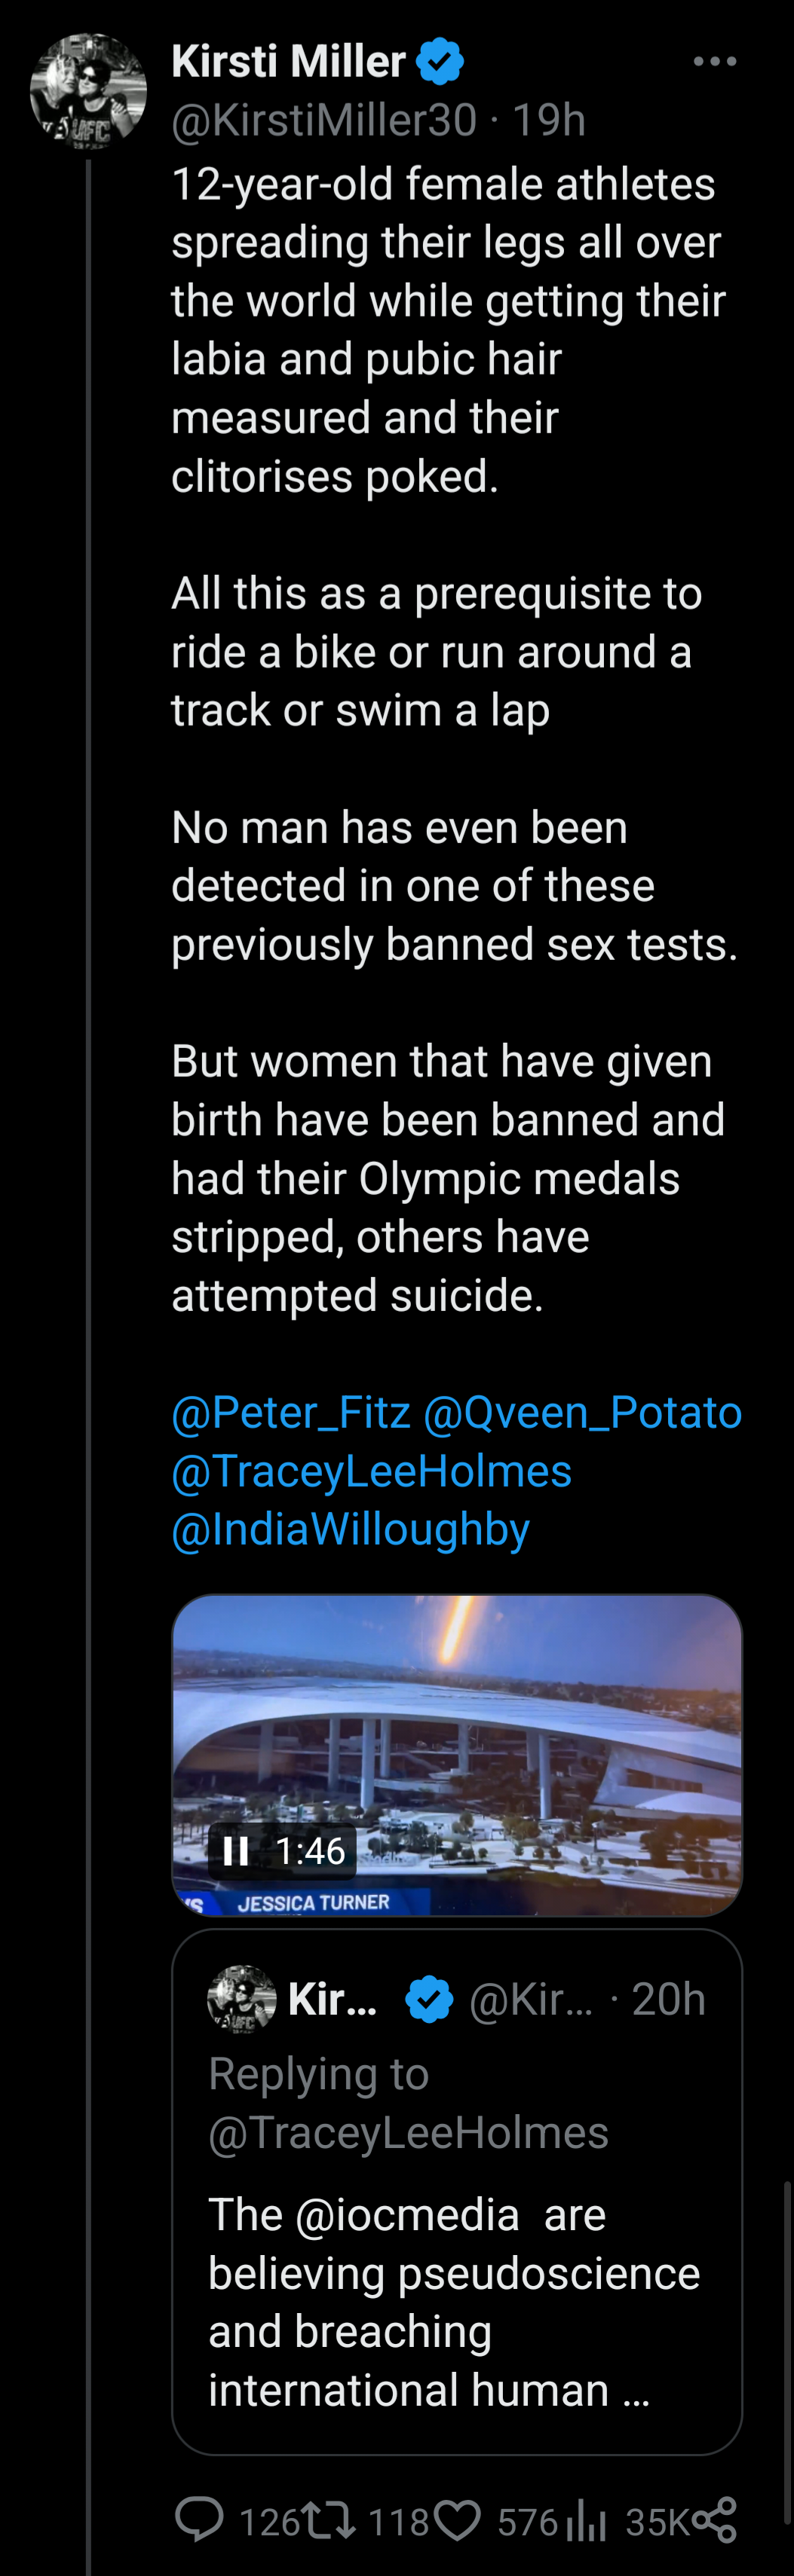Open the view analytics bar chart icon
The height and width of the screenshot is (2576, 794).
pyautogui.click(x=587, y=2522)
